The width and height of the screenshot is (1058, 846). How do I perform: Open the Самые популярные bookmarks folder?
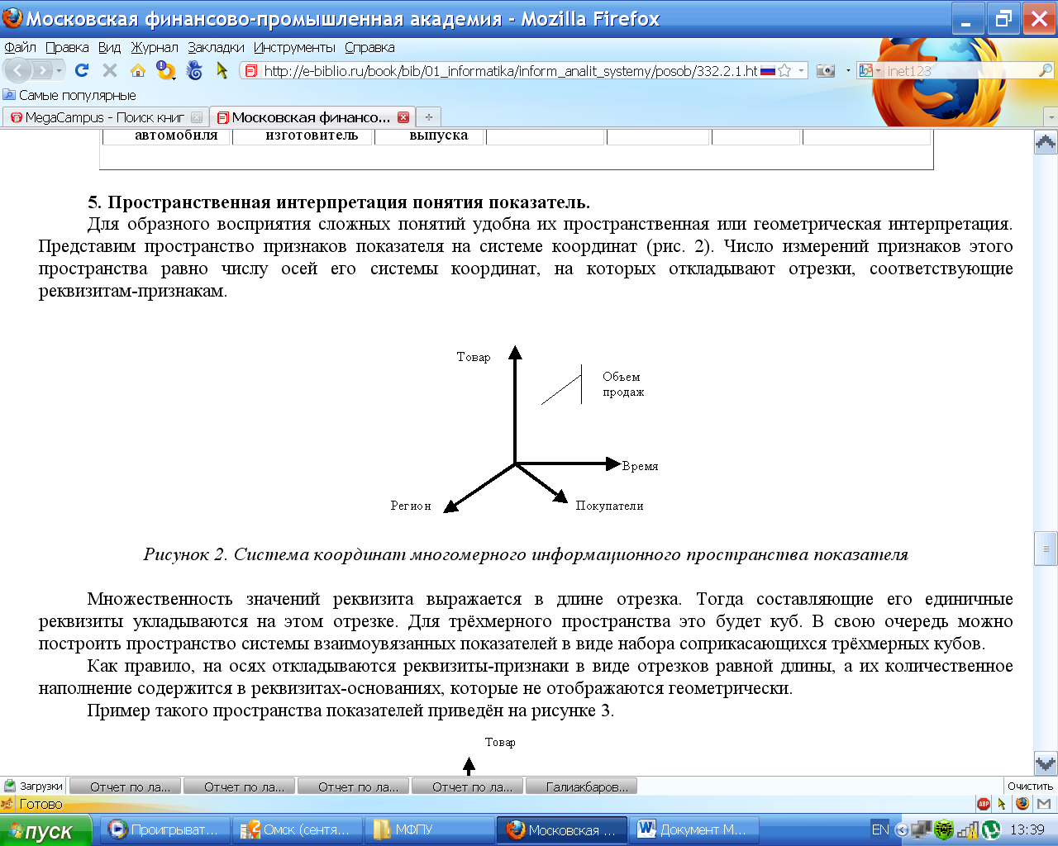click(69, 95)
